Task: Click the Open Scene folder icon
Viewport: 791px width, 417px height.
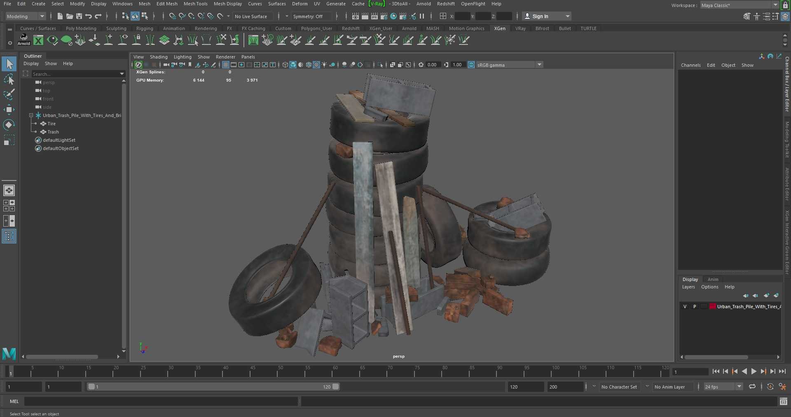Action: coord(69,16)
